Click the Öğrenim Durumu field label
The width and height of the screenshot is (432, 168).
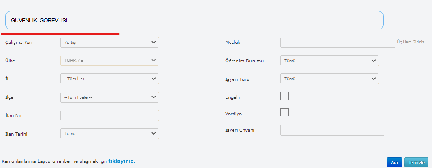coord(244,61)
